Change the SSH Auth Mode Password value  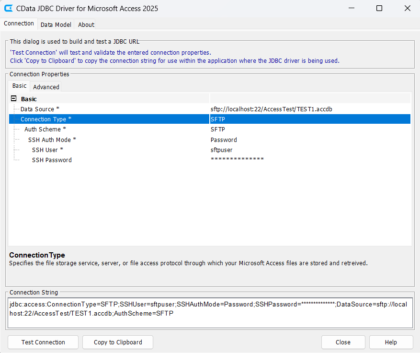(309, 140)
